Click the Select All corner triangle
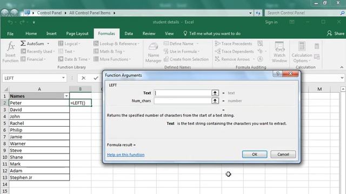346x194 pixels. 6,89
